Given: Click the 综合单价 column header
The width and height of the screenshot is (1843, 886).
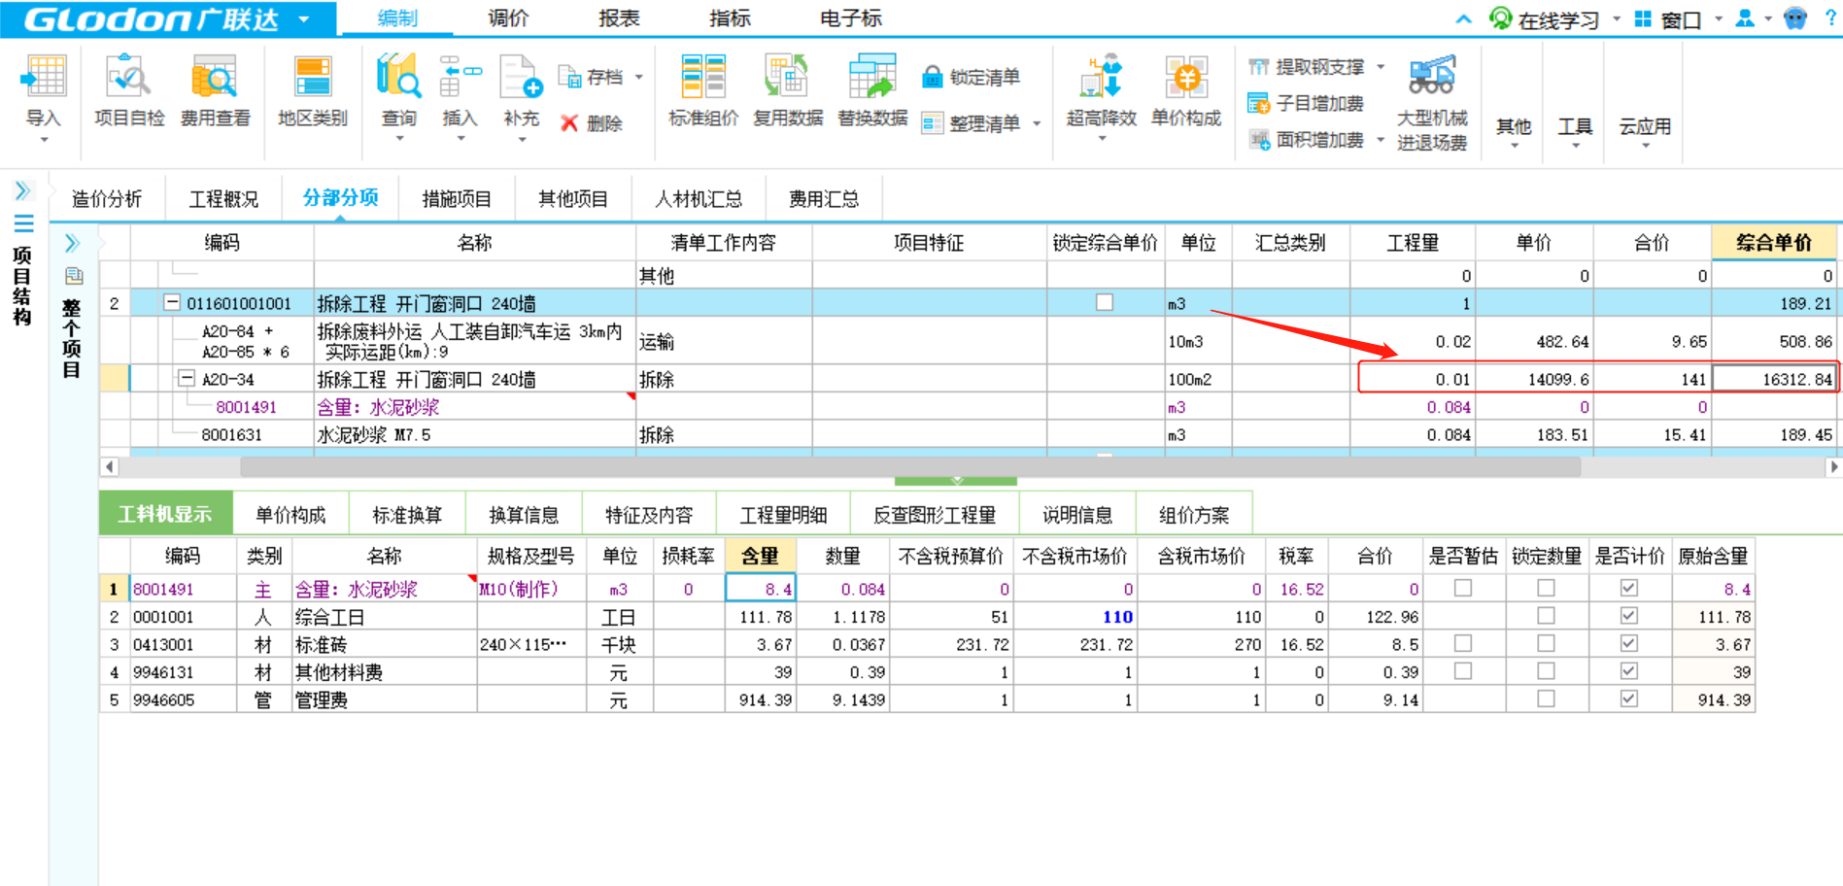Looking at the screenshot, I should tap(1774, 243).
